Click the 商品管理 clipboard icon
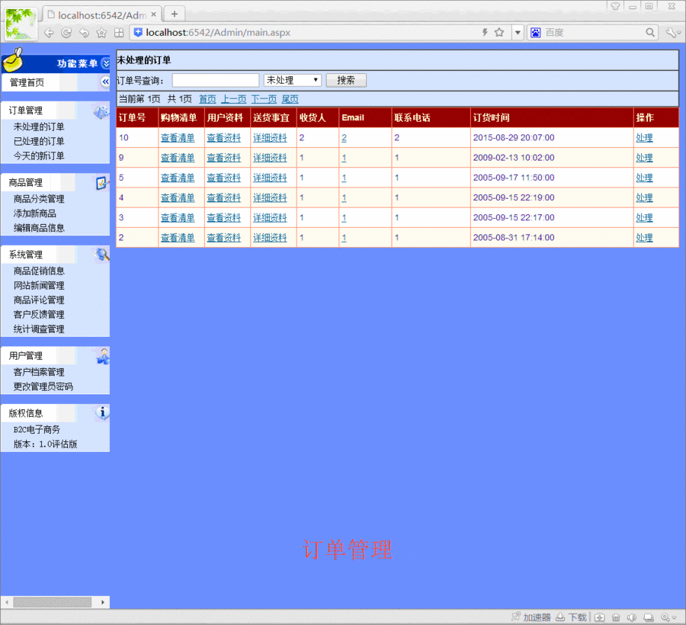The height and width of the screenshot is (625, 686). tap(100, 183)
